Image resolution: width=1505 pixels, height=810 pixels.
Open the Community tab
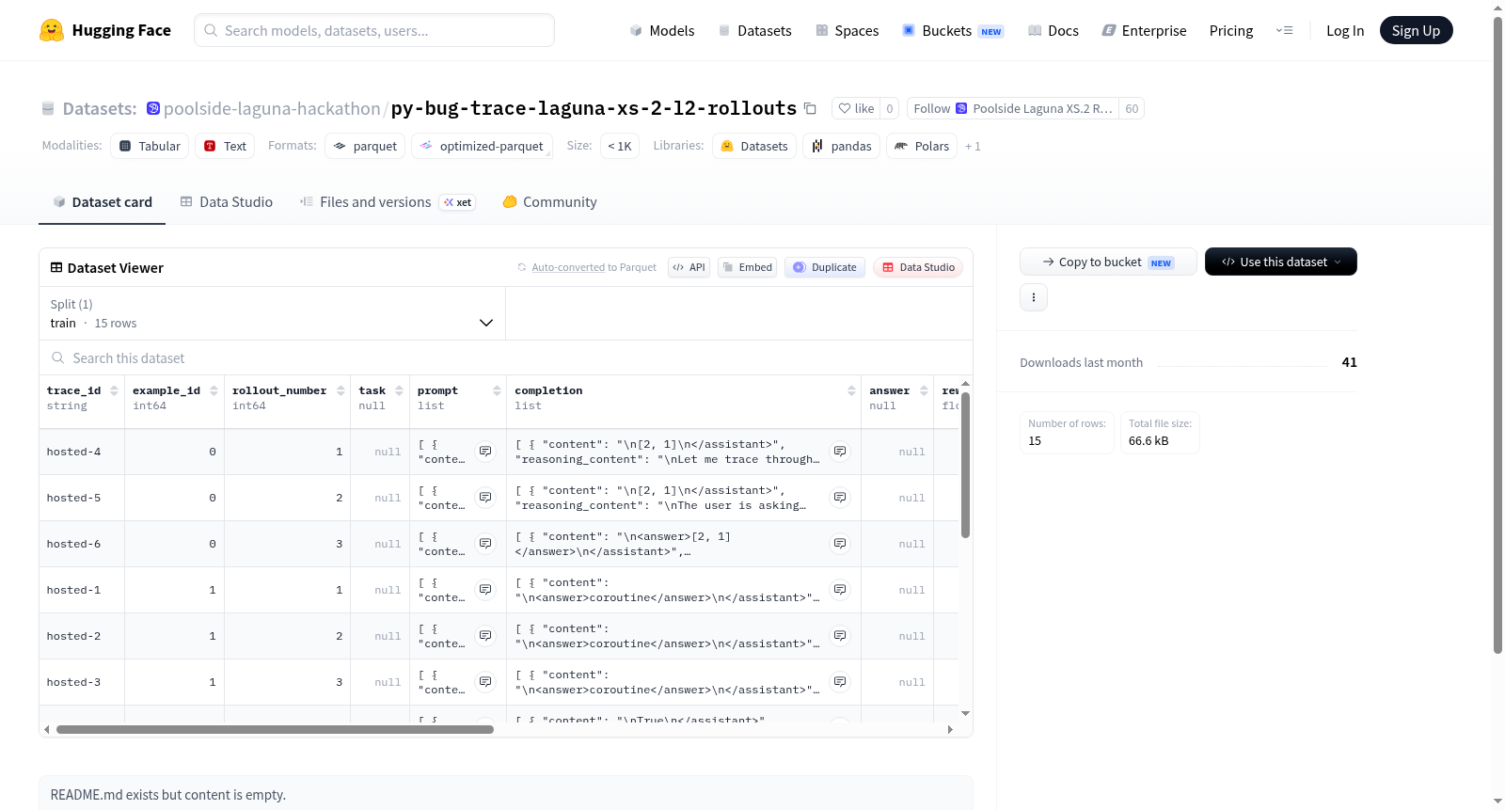coord(550,202)
